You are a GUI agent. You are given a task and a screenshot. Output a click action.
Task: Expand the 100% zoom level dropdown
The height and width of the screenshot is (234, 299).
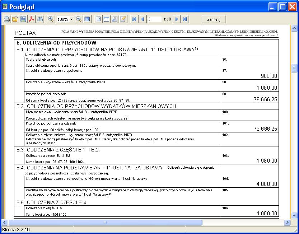71,19
